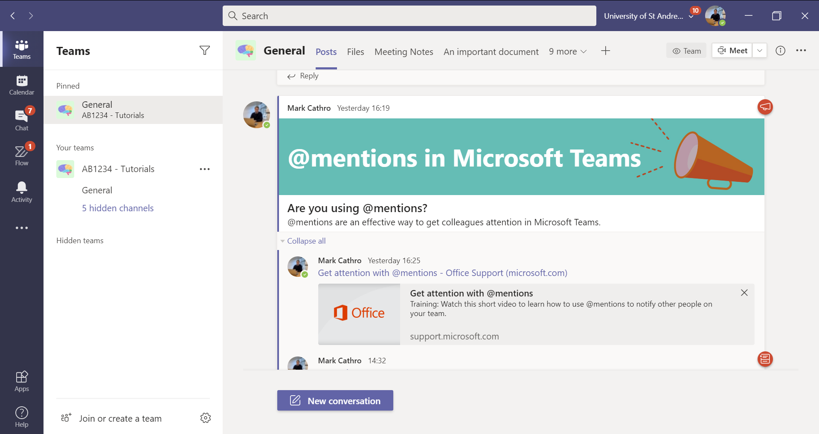Expand the 9 more tabs dropdown

coord(568,52)
